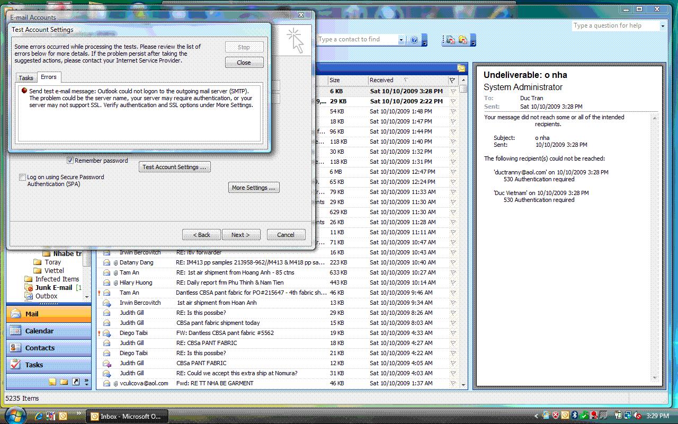
Task: Click the folder list scroll down arrow
Action: tap(87, 297)
